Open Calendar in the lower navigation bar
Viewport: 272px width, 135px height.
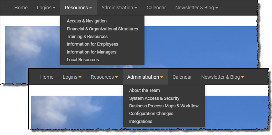[182, 77]
